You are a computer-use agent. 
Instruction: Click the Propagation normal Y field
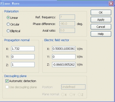(23, 57)
